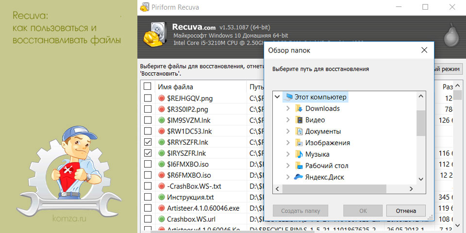Expand the Рабочий стол folder node
Viewport: 466px width, 233px height.
(x=288, y=166)
